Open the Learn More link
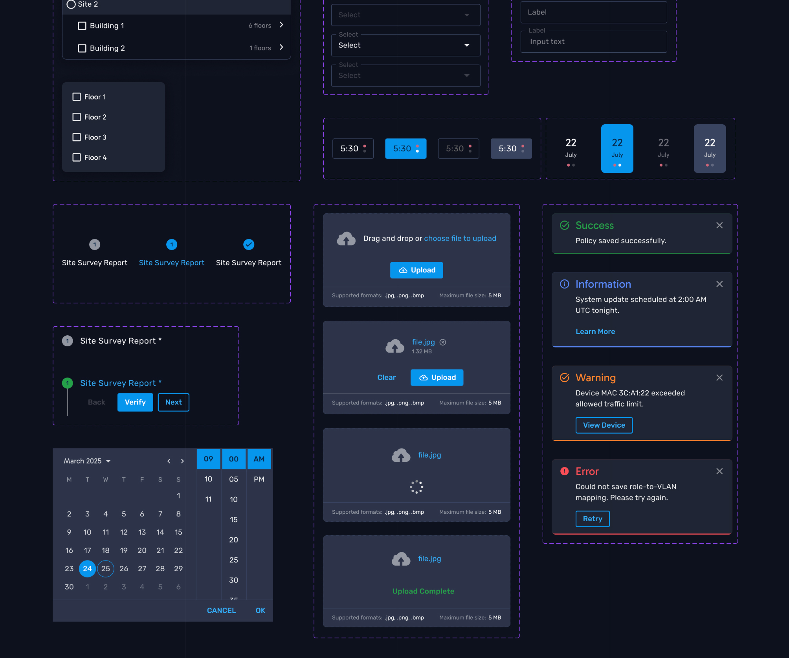Screen dimensions: 789x658 [595, 331]
